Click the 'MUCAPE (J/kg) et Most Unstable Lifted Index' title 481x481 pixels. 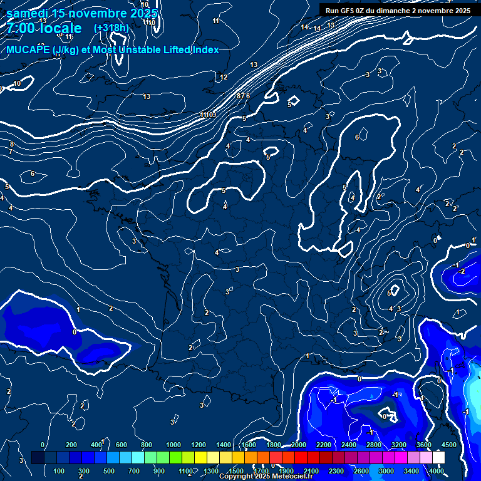(113, 49)
